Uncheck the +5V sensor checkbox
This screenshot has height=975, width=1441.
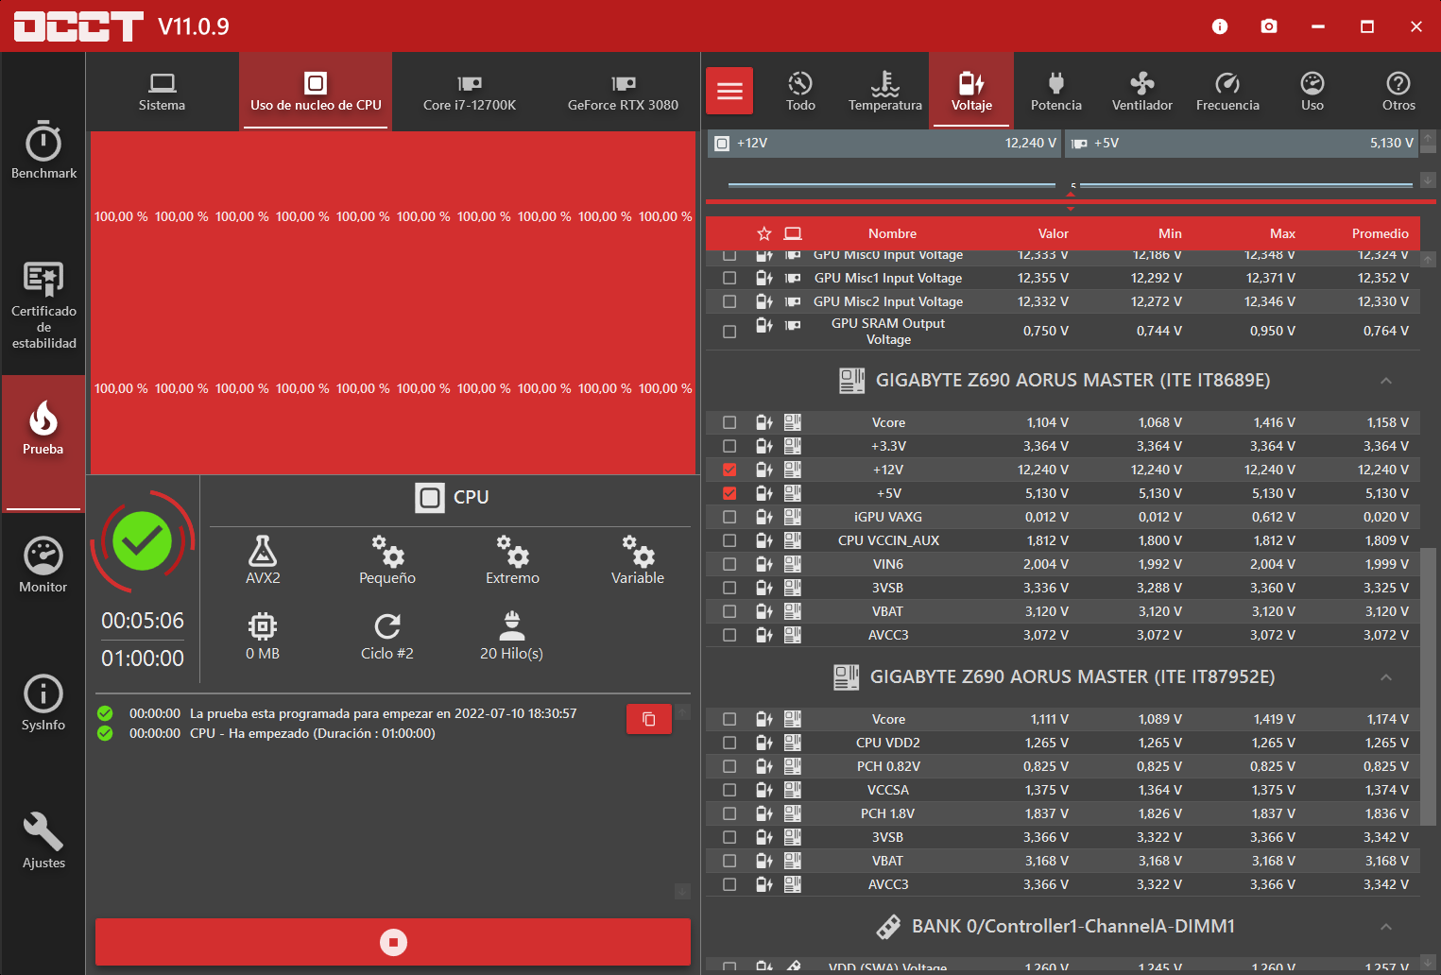pos(729,493)
